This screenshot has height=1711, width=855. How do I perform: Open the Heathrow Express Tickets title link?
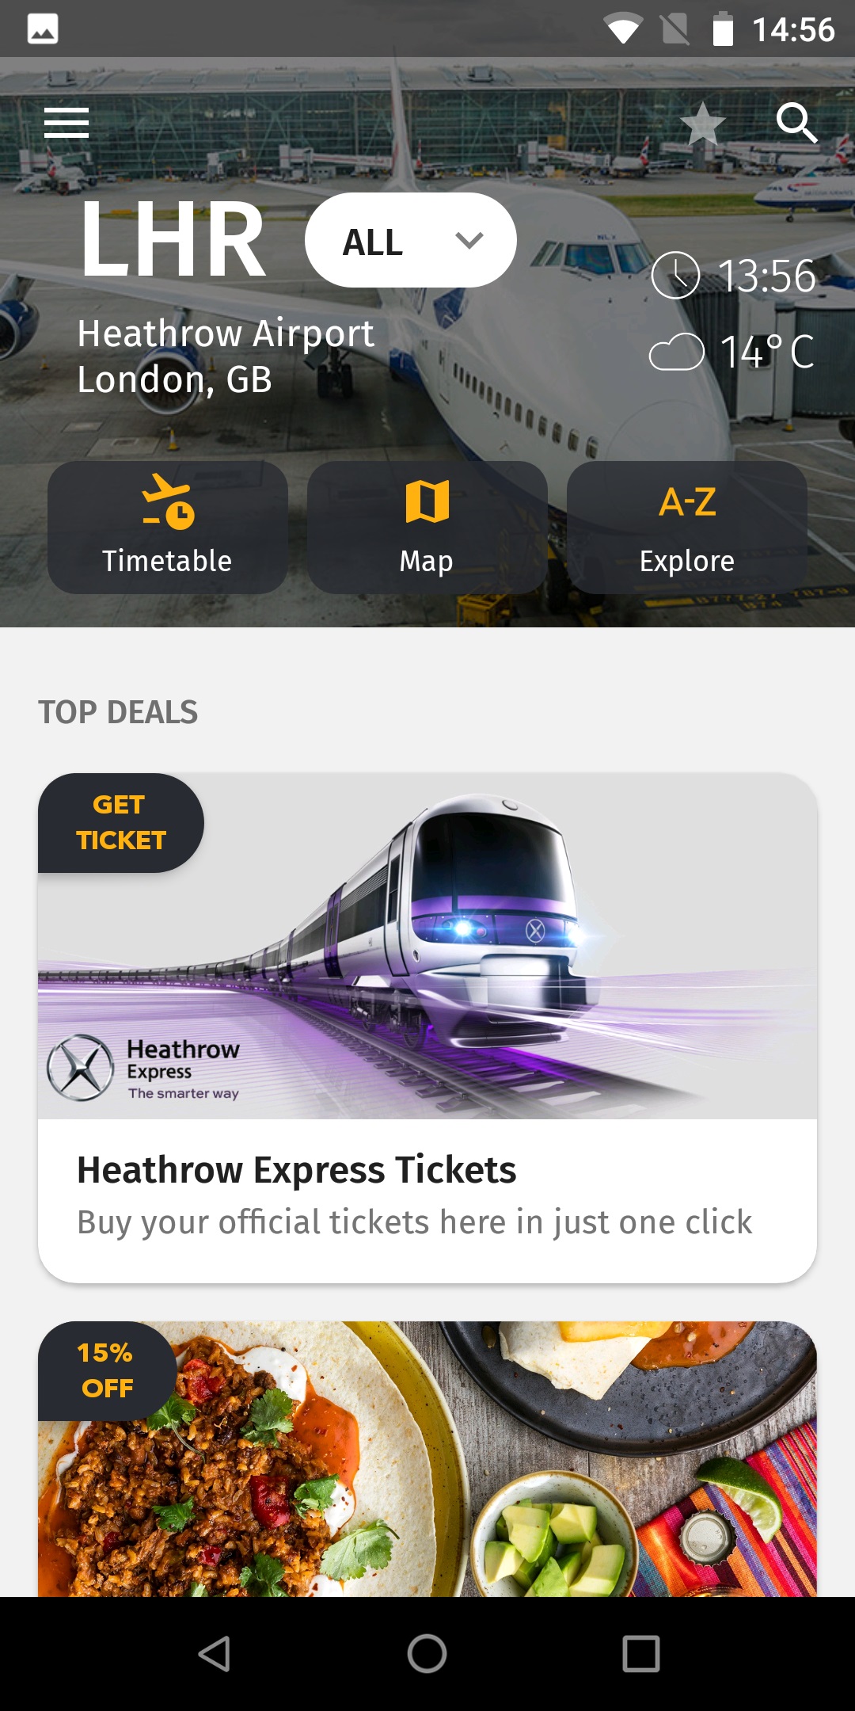point(296,1170)
